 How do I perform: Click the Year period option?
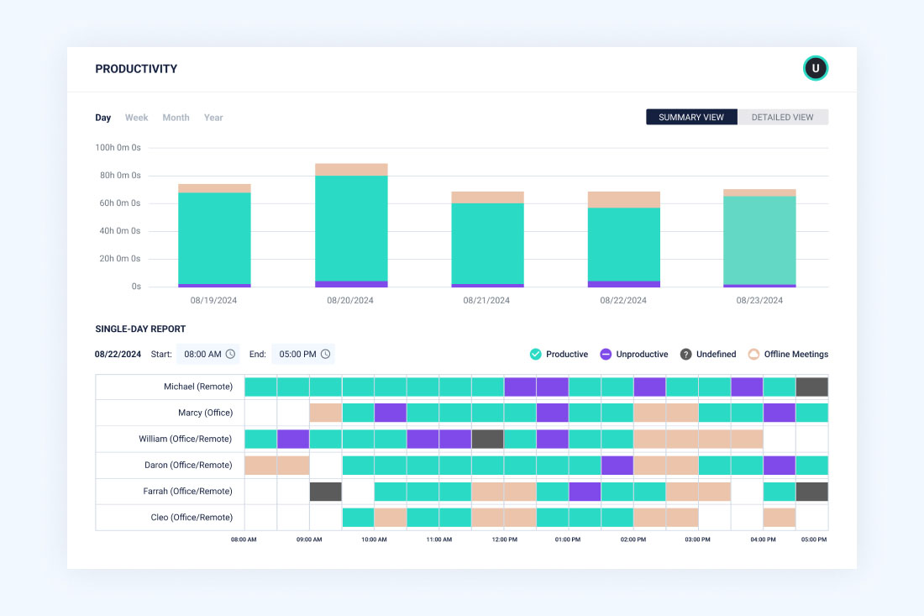213,117
